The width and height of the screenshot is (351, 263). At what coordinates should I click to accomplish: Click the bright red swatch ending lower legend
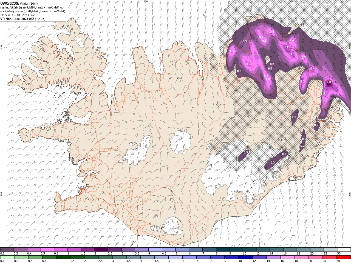(344, 257)
